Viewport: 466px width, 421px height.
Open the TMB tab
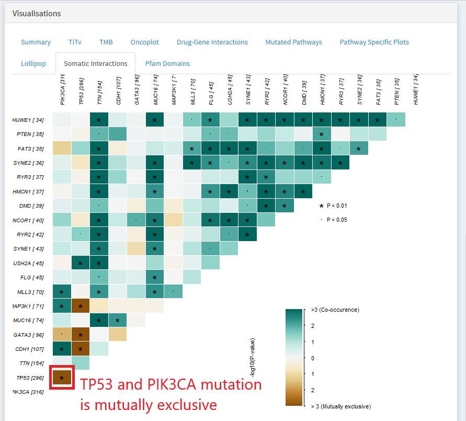[106, 42]
